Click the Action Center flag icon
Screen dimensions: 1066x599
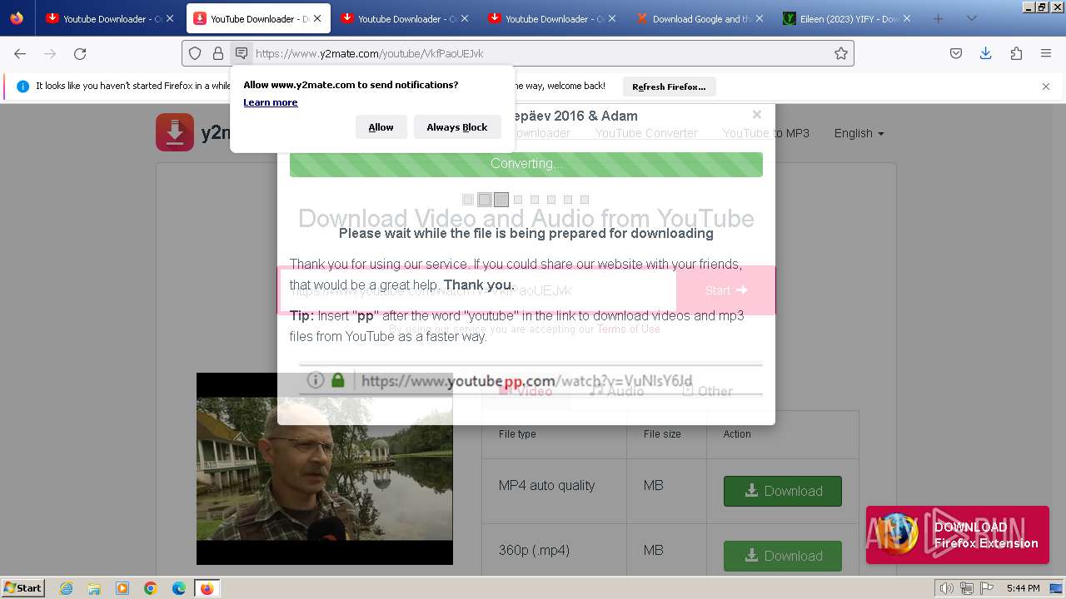(x=987, y=588)
